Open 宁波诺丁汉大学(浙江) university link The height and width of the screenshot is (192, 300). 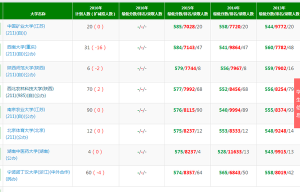tap(38, 172)
